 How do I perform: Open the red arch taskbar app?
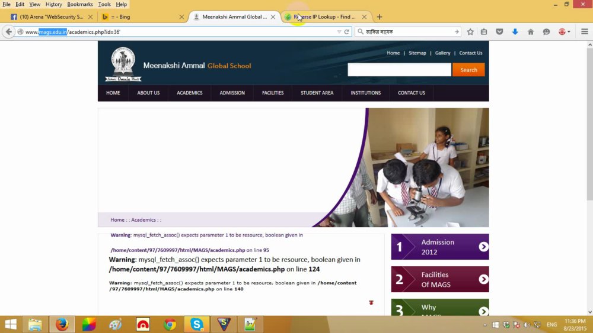143,324
